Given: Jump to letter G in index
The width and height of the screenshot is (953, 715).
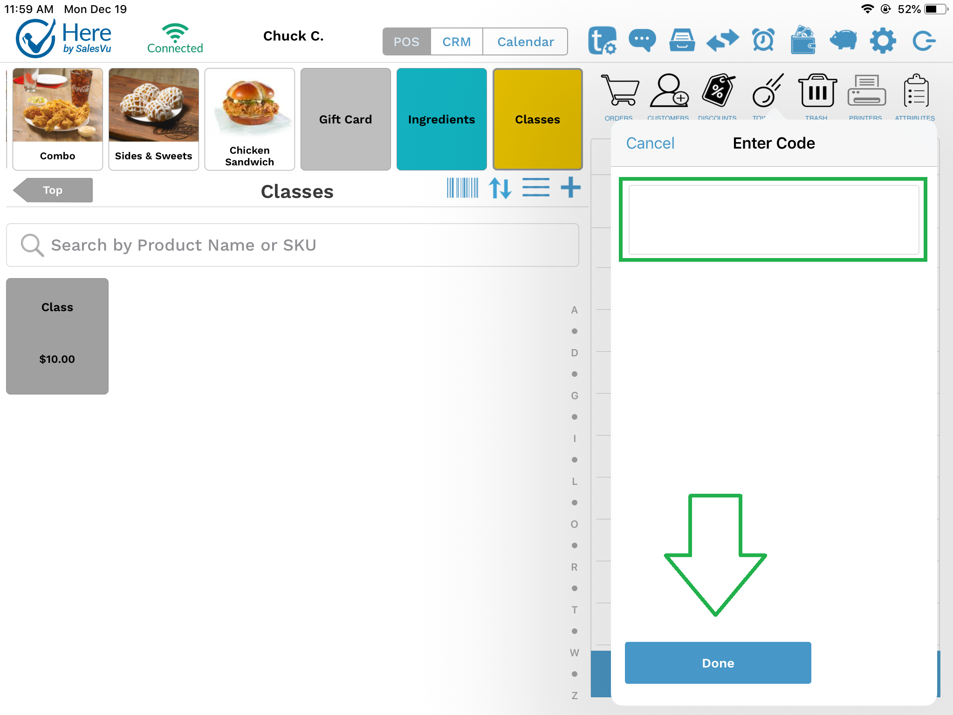Looking at the screenshot, I should coord(575,396).
